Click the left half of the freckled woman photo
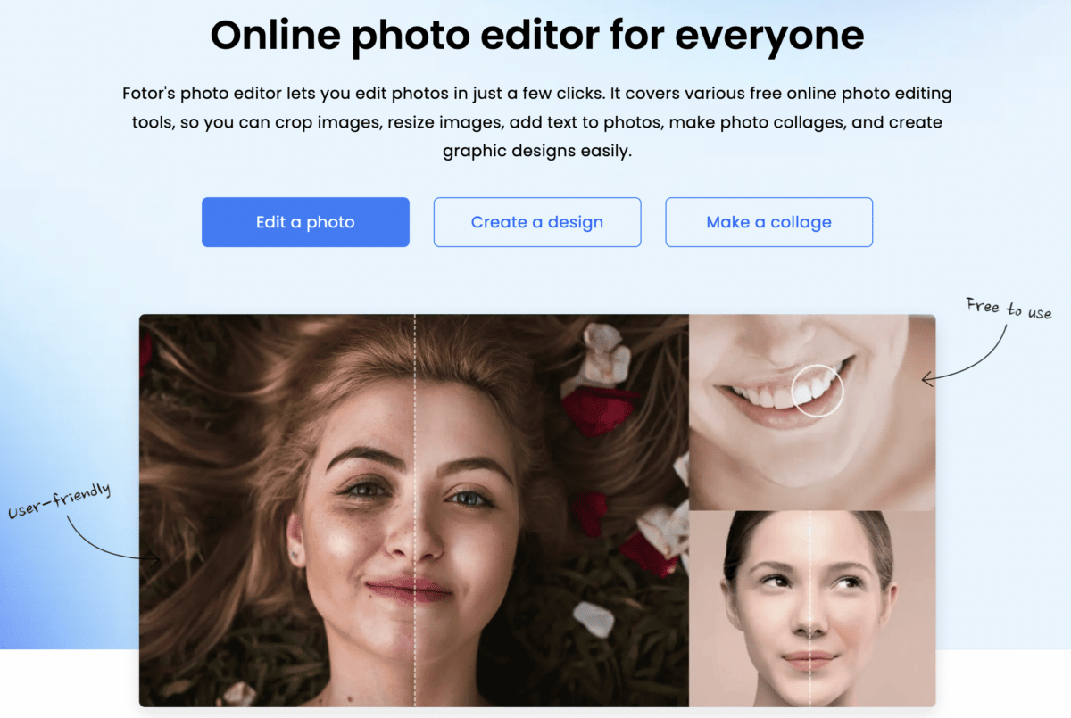Screen dimensions: 1071x718 pyautogui.click(x=277, y=510)
